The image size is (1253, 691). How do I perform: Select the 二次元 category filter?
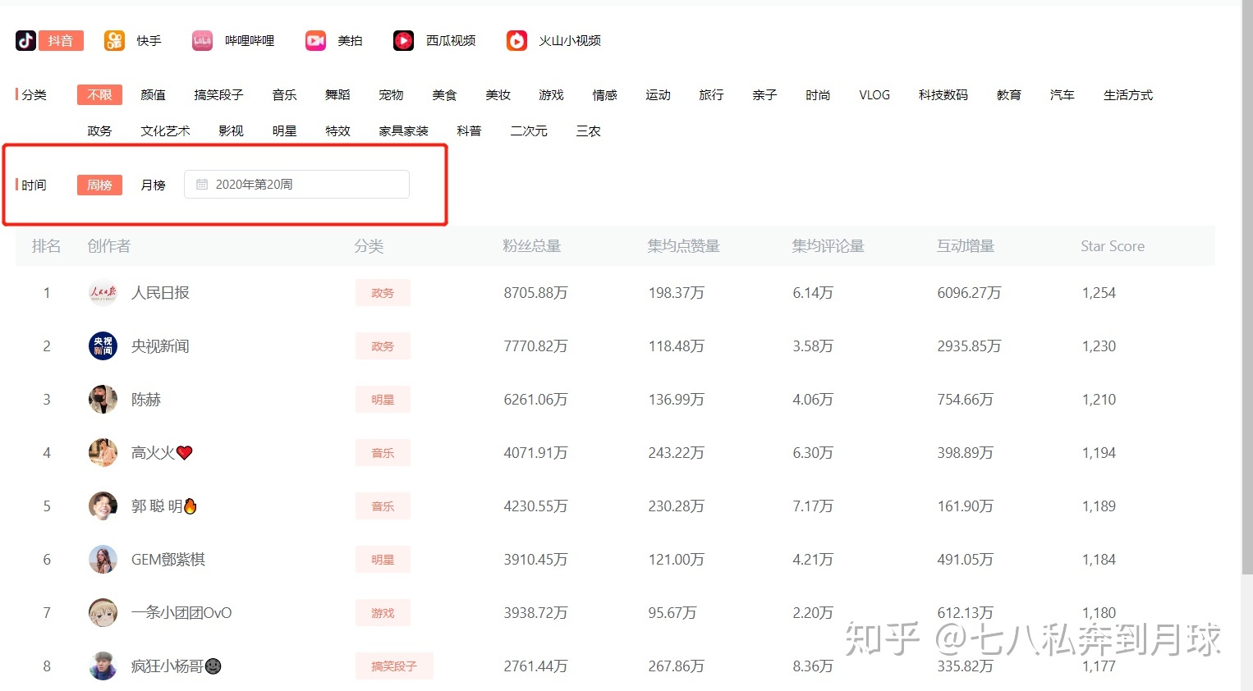pyautogui.click(x=529, y=131)
